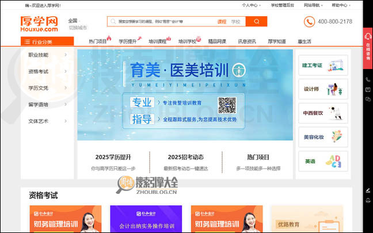Open the 学历提升 nav tab
The image size is (373, 233).
coord(128,41)
